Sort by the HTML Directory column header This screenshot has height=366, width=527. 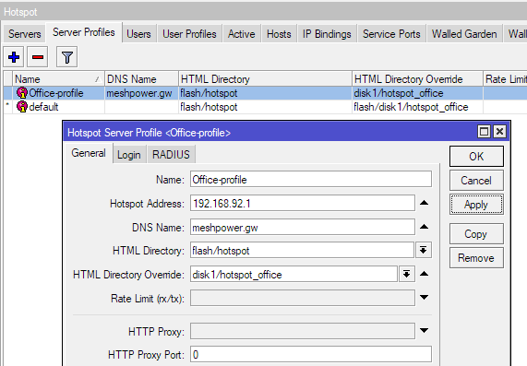pos(265,79)
